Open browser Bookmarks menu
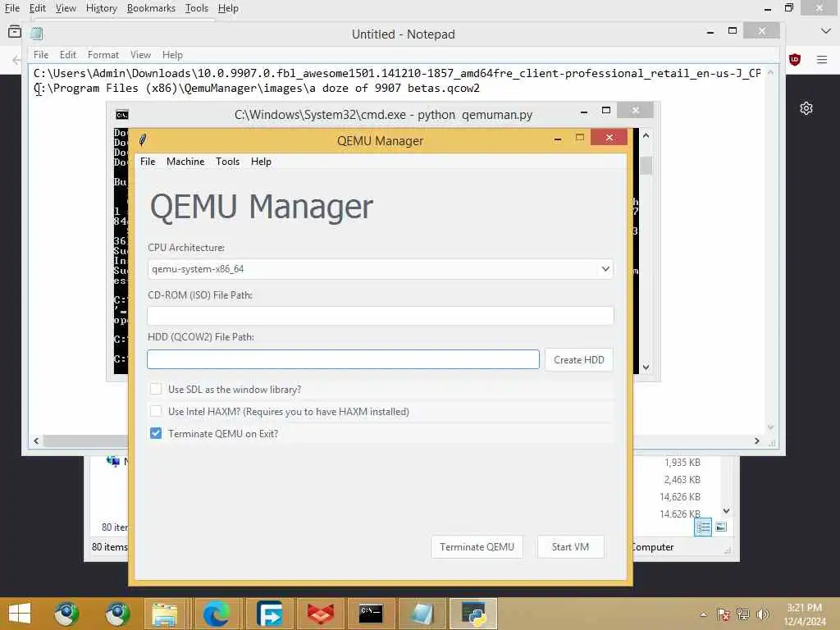Image resolution: width=840 pixels, height=630 pixels. tap(151, 8)
